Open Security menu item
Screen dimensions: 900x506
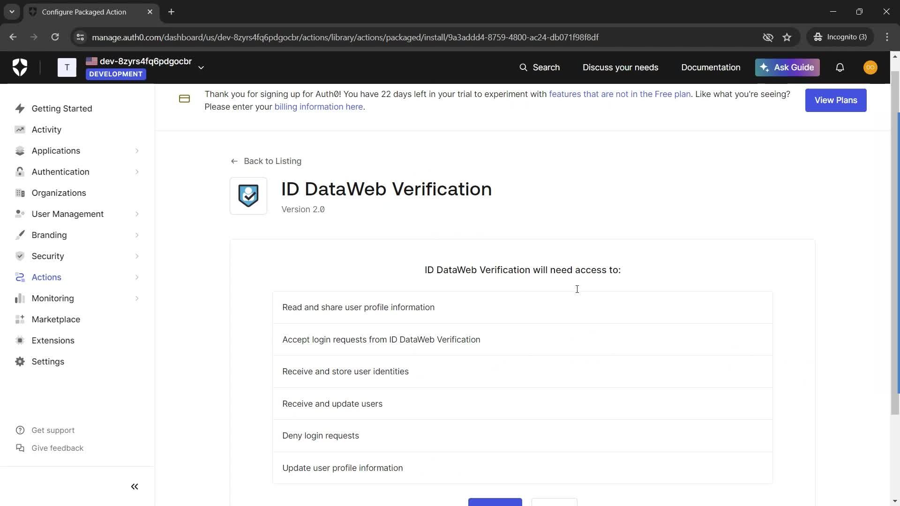tap(48, 256)
